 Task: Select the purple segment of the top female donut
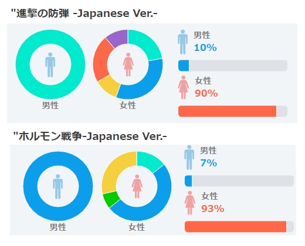click(x=118, y=37)
